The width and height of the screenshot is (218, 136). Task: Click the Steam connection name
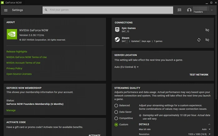tap(126, 38)
